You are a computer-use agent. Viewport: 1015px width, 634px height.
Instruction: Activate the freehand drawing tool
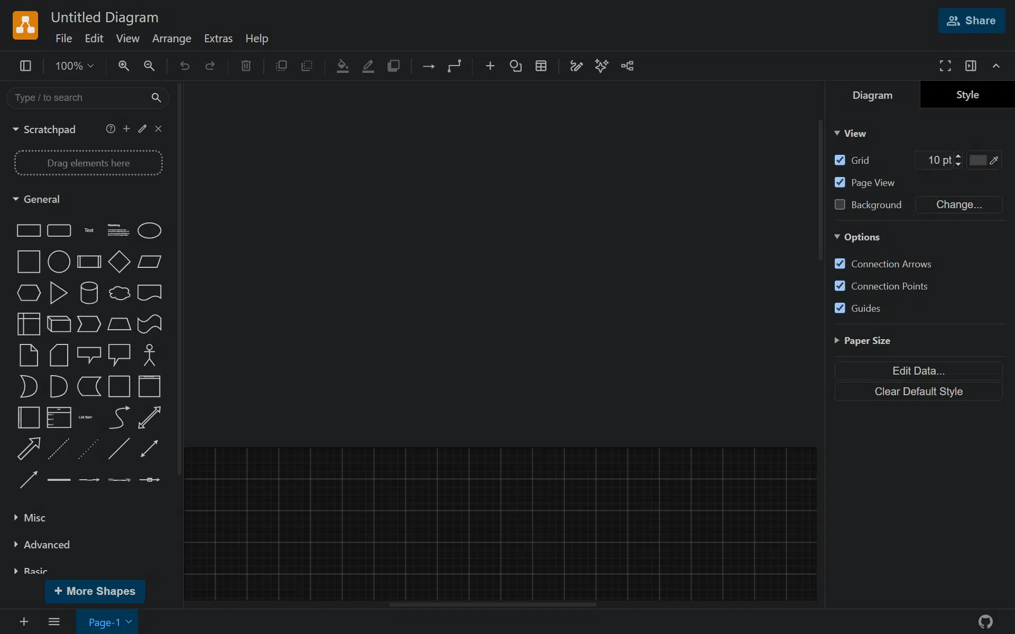576,66
